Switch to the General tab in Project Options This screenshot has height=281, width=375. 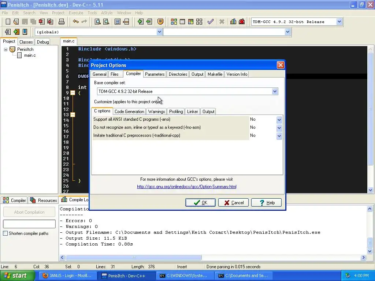pyautogui.click(x=100, y=74)
